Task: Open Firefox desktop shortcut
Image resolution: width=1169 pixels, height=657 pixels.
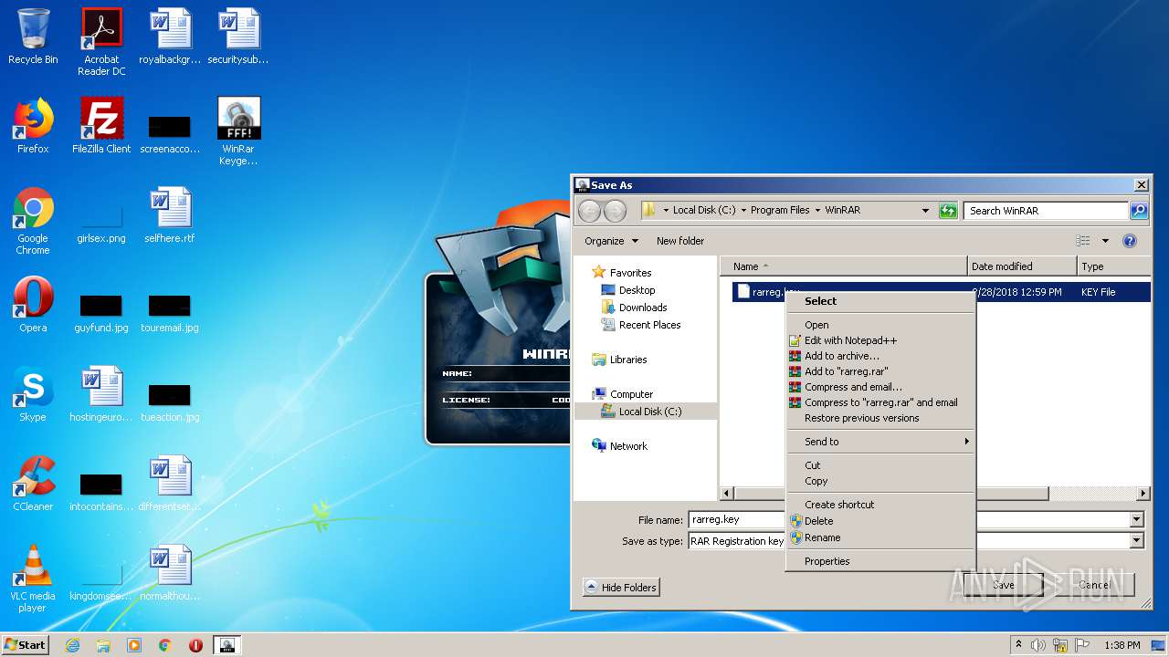Action: (33, 126)
